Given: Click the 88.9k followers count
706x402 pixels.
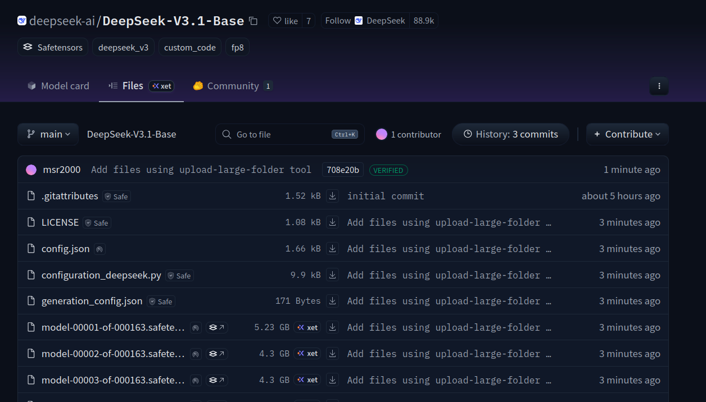Looking at the screenshot, I should [x=424, y=21].
